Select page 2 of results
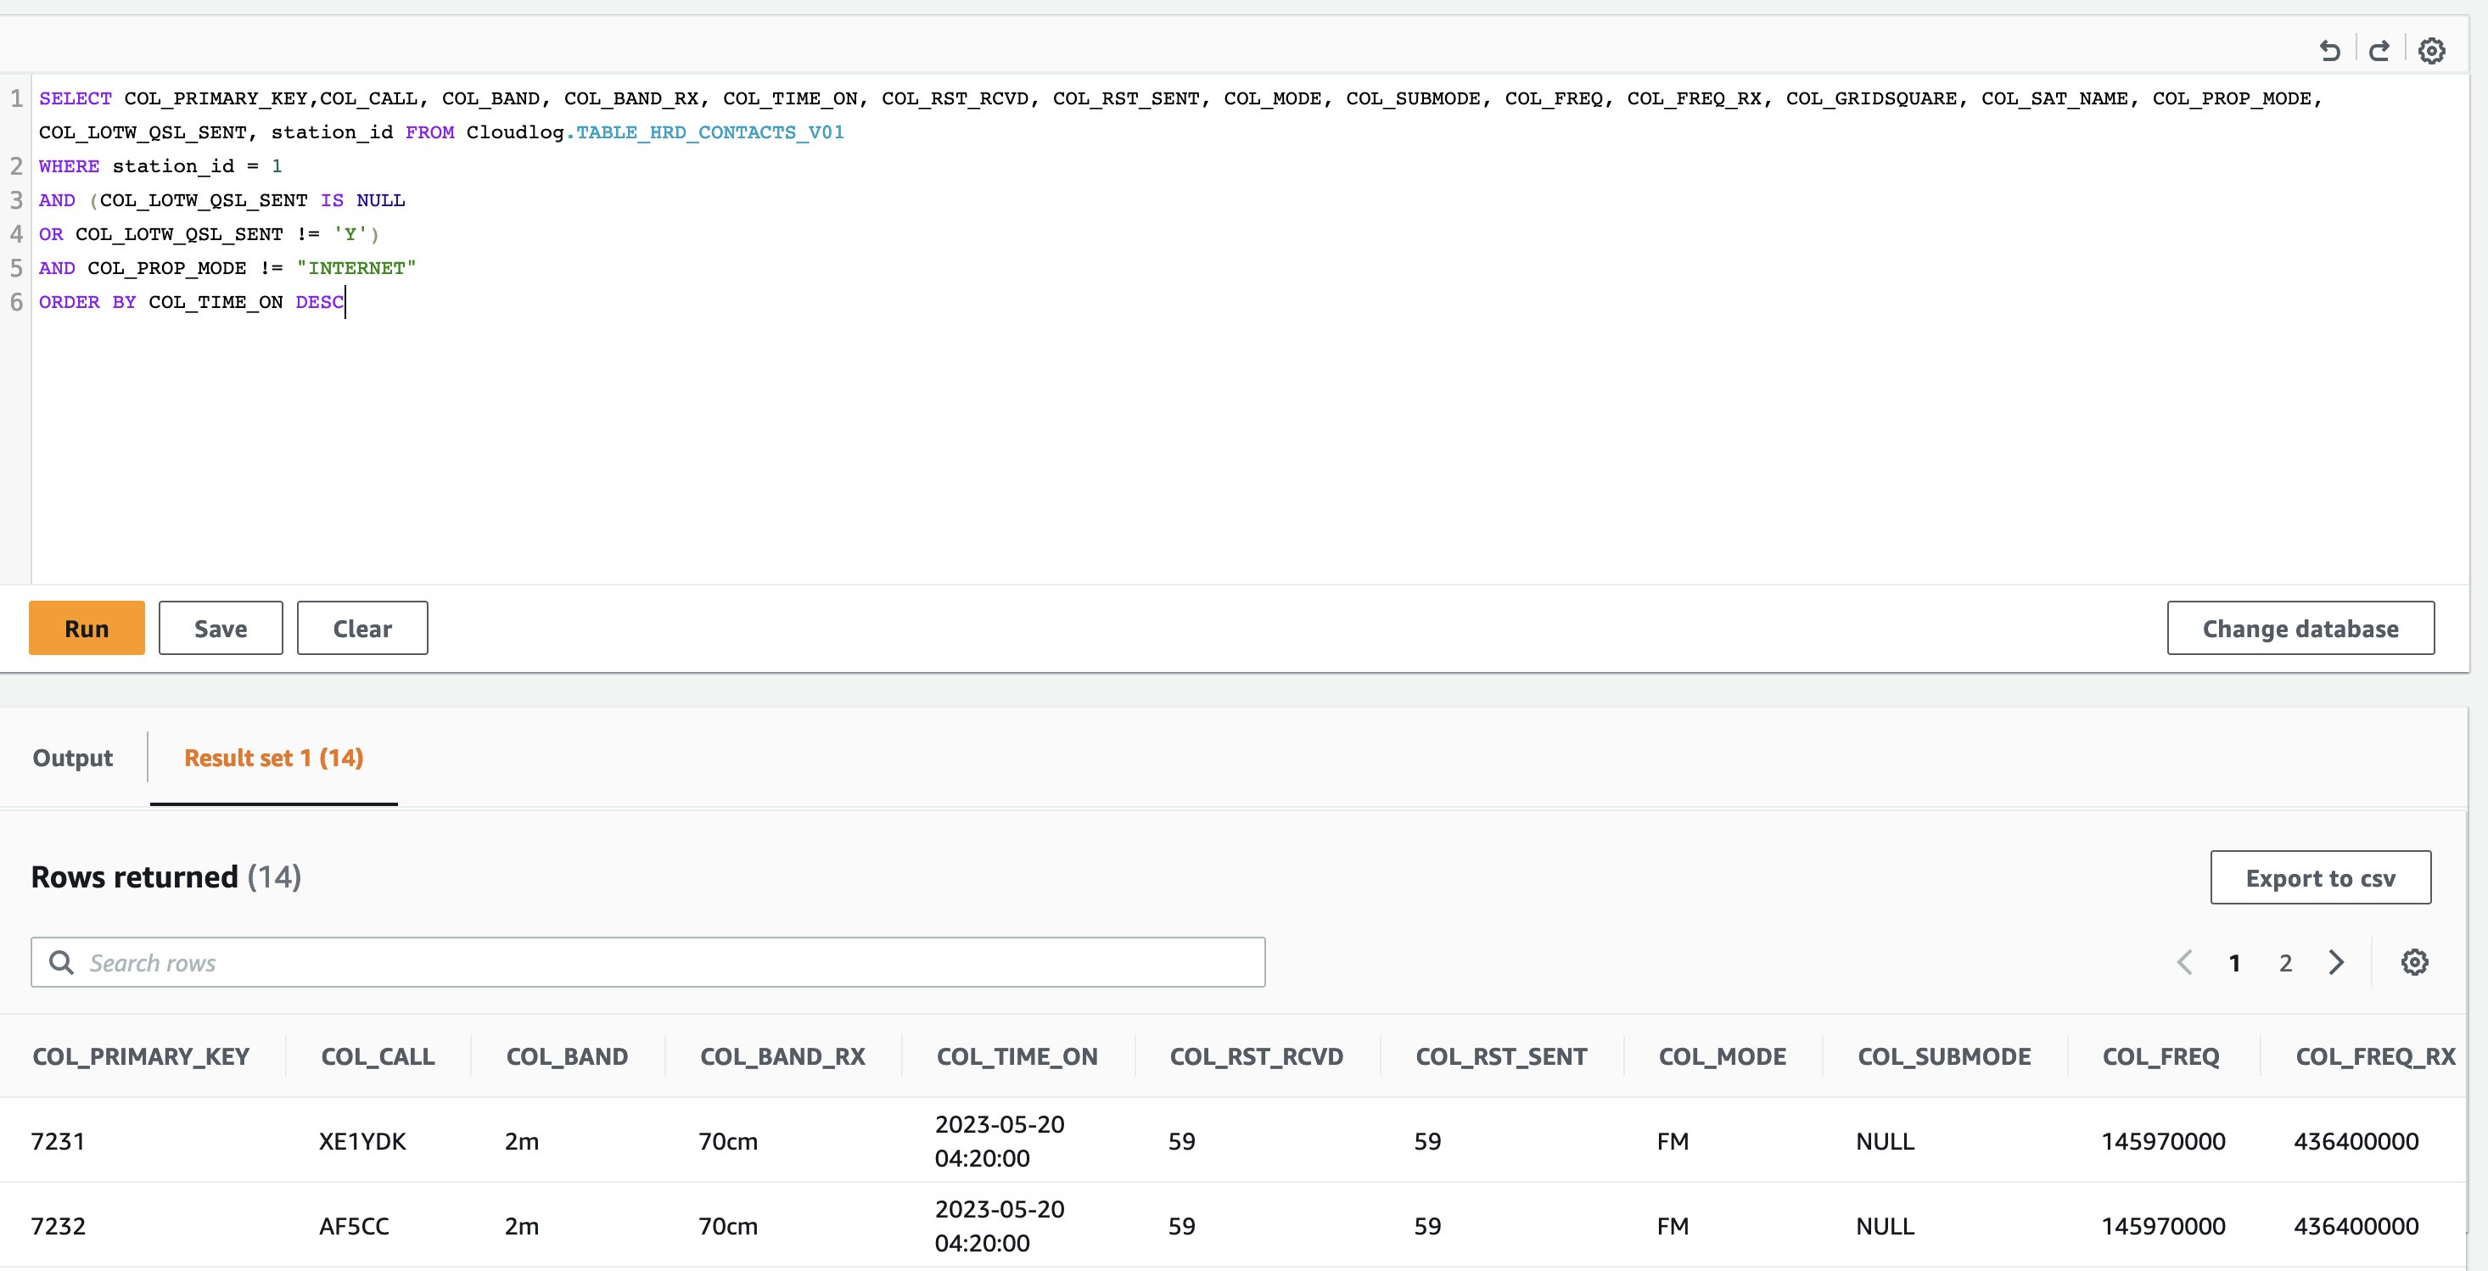Image resolution: width=2488 pixels, height=1271 pixels. [x=2285, y=962]
